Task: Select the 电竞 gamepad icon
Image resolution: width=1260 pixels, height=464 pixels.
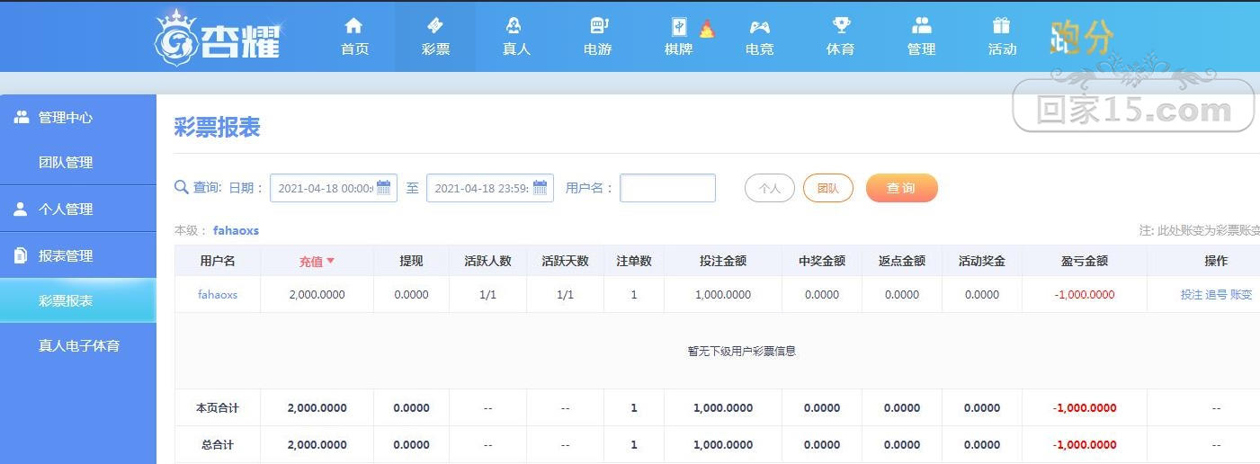Action: point(760,26)
